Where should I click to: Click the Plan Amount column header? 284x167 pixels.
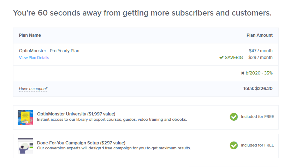259,35
